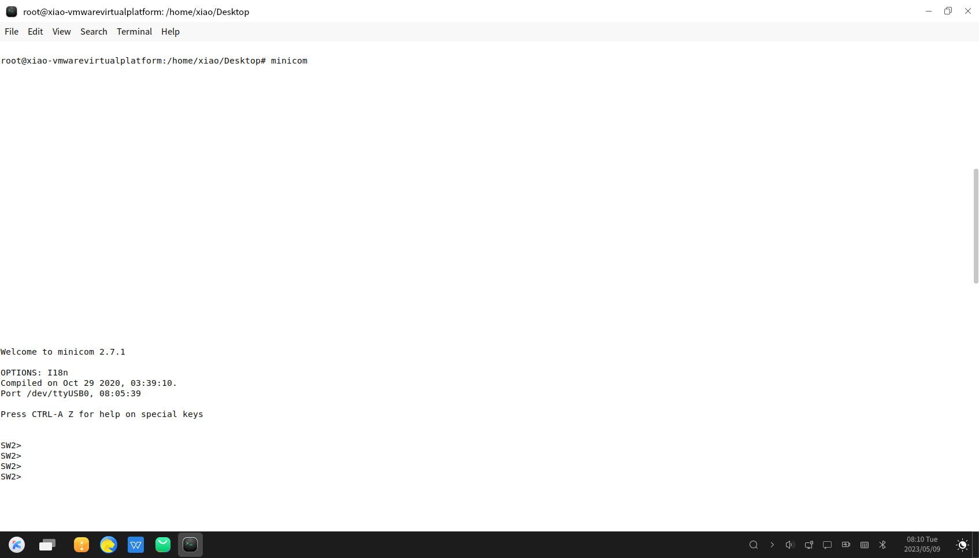Open the Edit menu
Image resolution: width=979 pixels, height=558 pixels.
click(35, 32)
